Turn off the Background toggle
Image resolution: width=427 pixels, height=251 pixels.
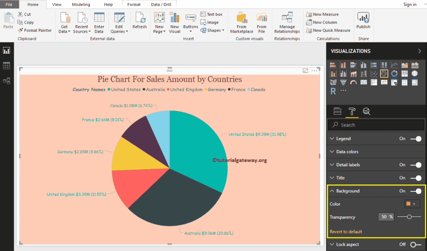click(416, 191)
